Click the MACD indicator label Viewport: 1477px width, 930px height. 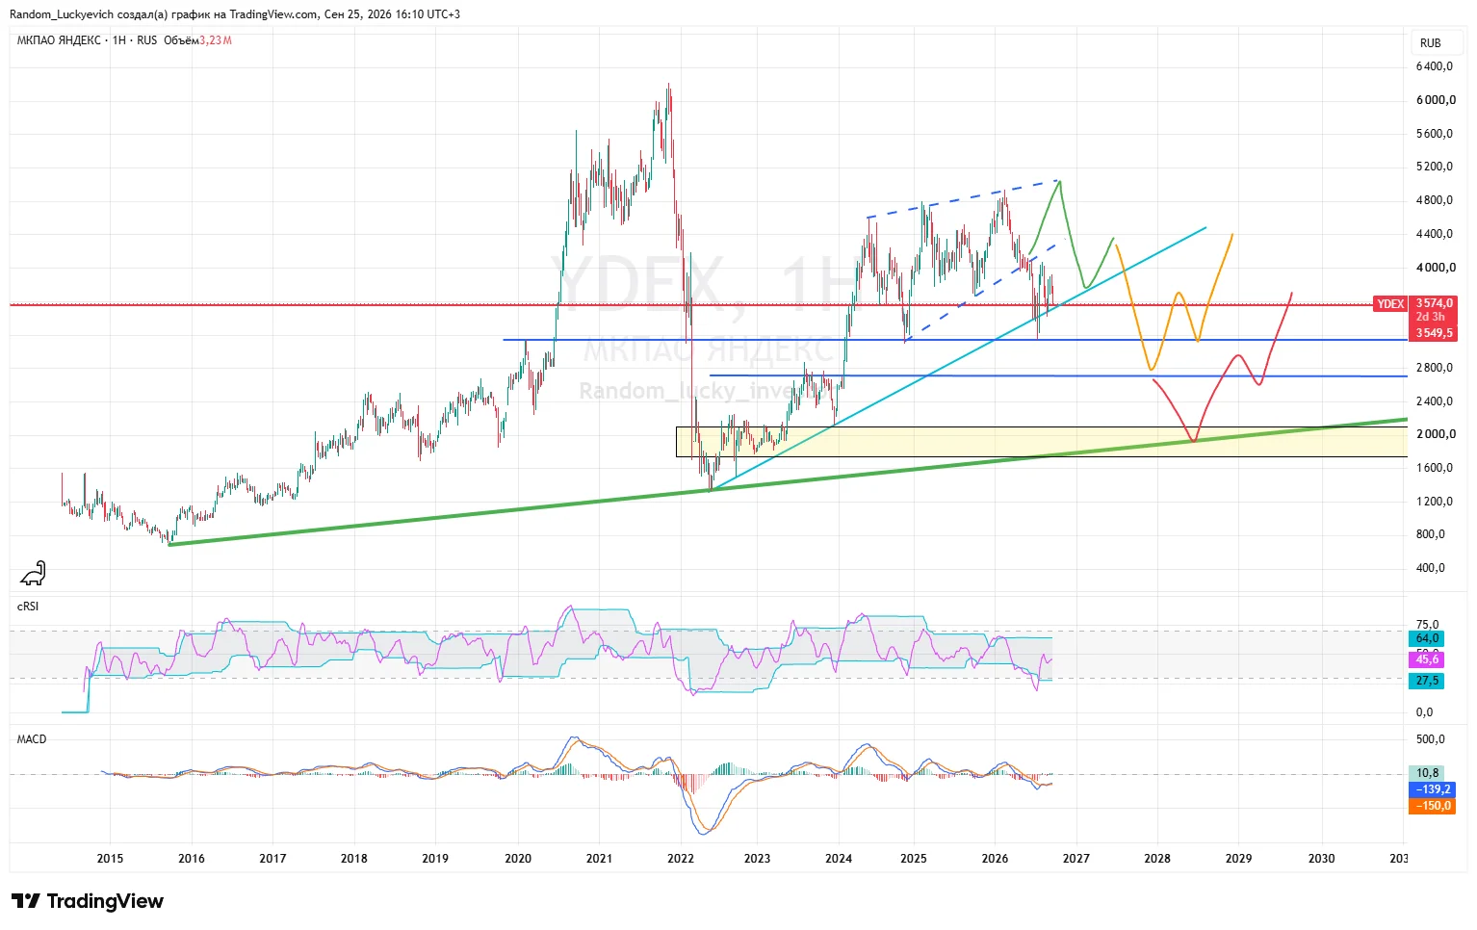pyautogui.click(x=32, y=739)
